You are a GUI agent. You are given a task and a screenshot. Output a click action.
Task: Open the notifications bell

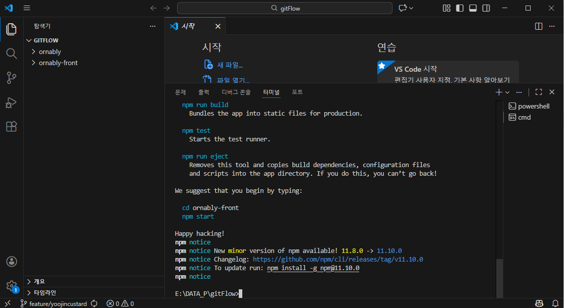[555, 303]
